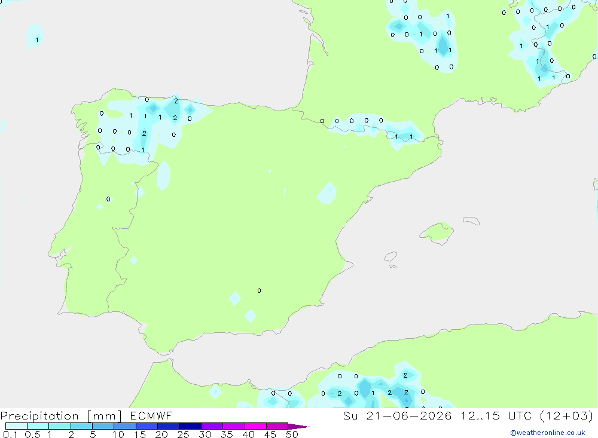598x438 pixels.
Task: Click the '30' legend scale label
Action: (205, 434)
